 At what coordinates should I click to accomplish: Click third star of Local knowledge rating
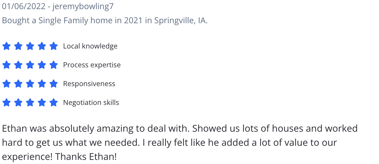[x=30, y=46]
